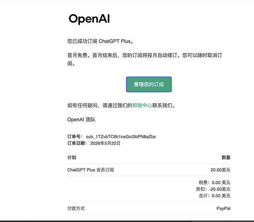This screenshot has height=222, width=254.
Task: Select the order number sub_1TZvbTC6h1nxGol3bPN8aZbs
Action: (121, 137)
